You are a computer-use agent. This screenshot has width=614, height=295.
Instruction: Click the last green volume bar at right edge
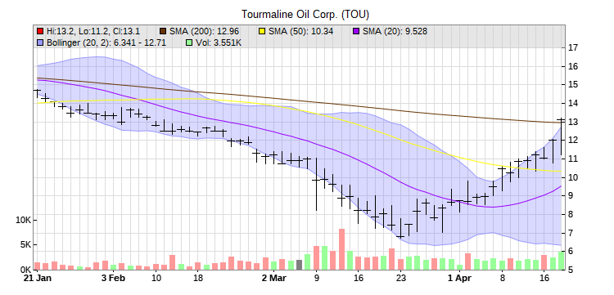click(x=561, y=261)
